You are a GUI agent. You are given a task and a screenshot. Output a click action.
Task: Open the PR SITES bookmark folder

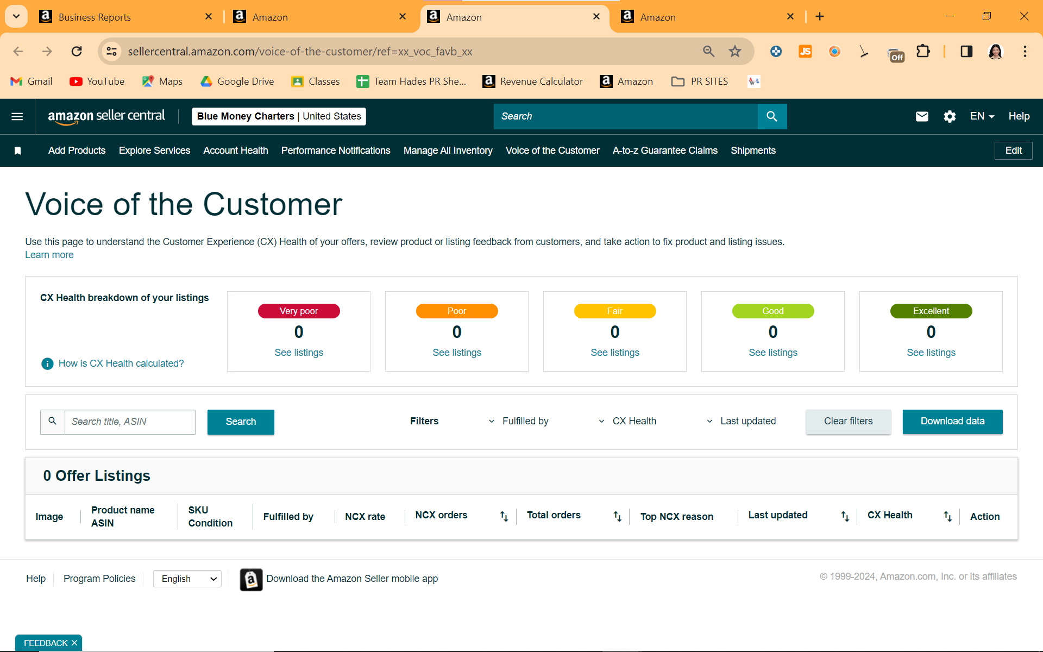pyautogui.click(x=700, y=81)
